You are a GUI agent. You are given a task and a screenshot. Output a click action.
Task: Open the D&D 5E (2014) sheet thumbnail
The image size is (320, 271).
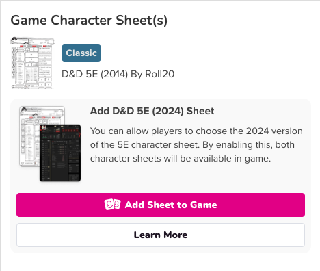[33, 63]
